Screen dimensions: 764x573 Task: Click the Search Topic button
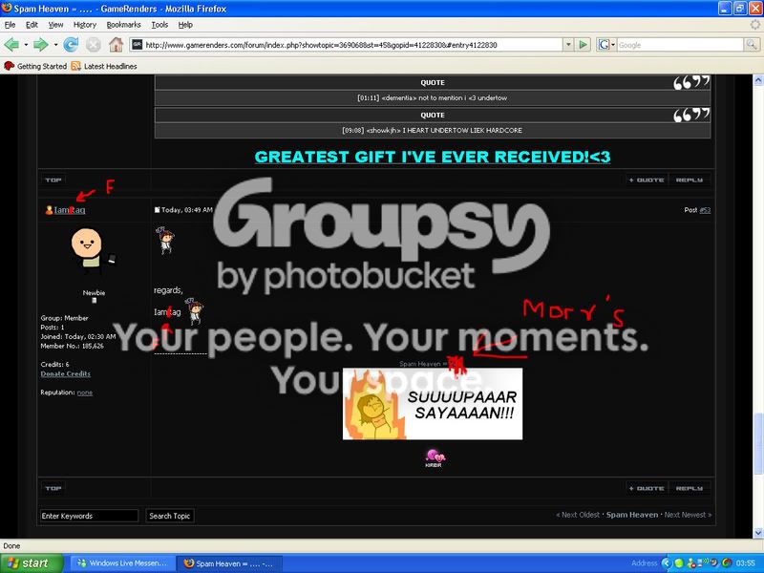coord(170,516)
